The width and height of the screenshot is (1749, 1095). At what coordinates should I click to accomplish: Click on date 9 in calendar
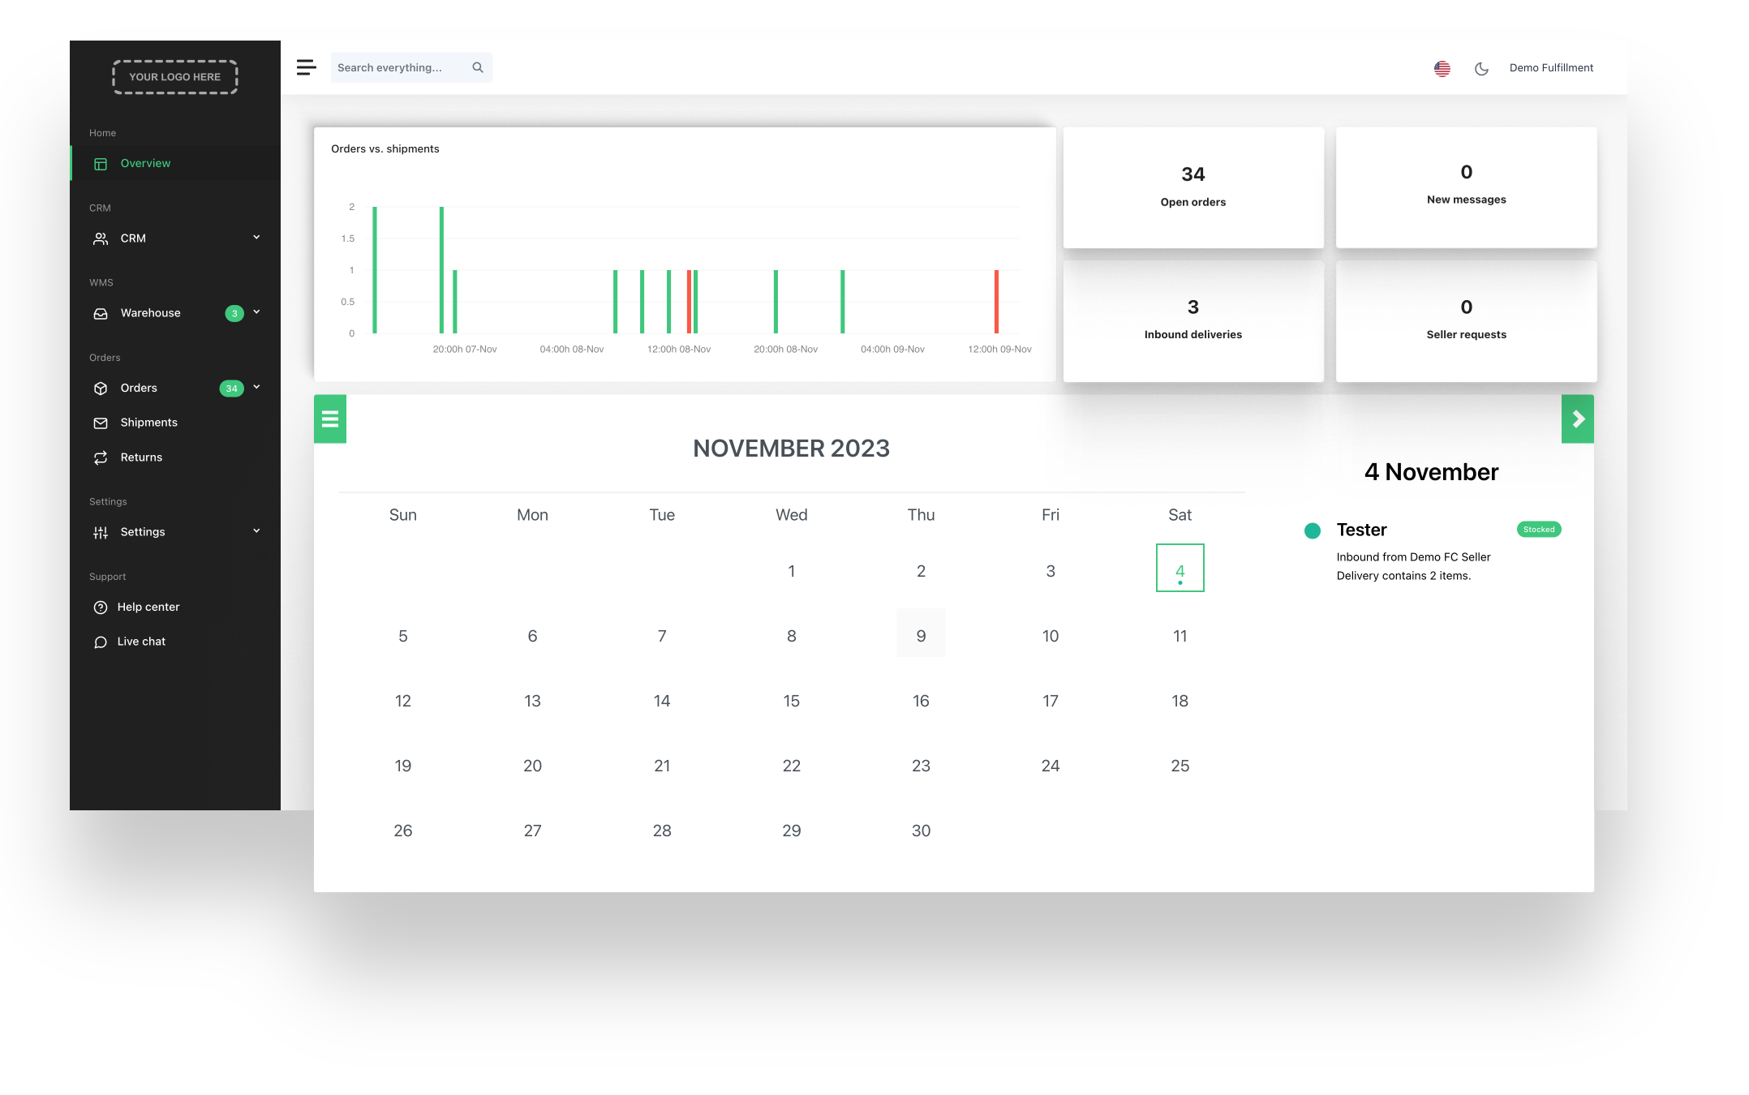(x=922, y=634)
